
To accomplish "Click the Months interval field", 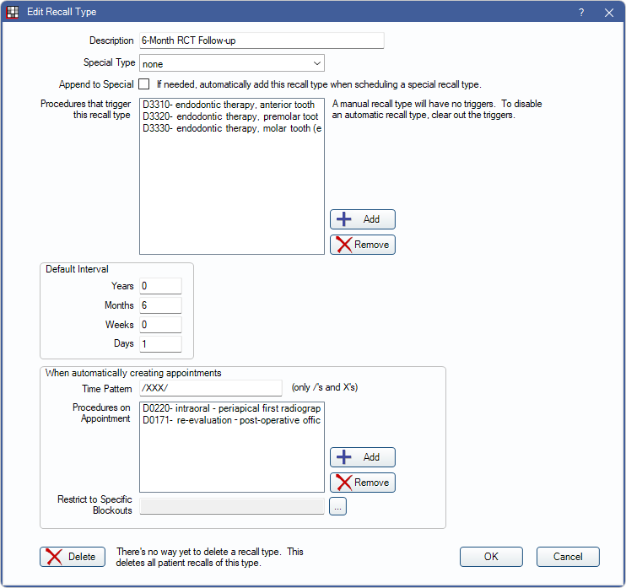I will (160, 305).
